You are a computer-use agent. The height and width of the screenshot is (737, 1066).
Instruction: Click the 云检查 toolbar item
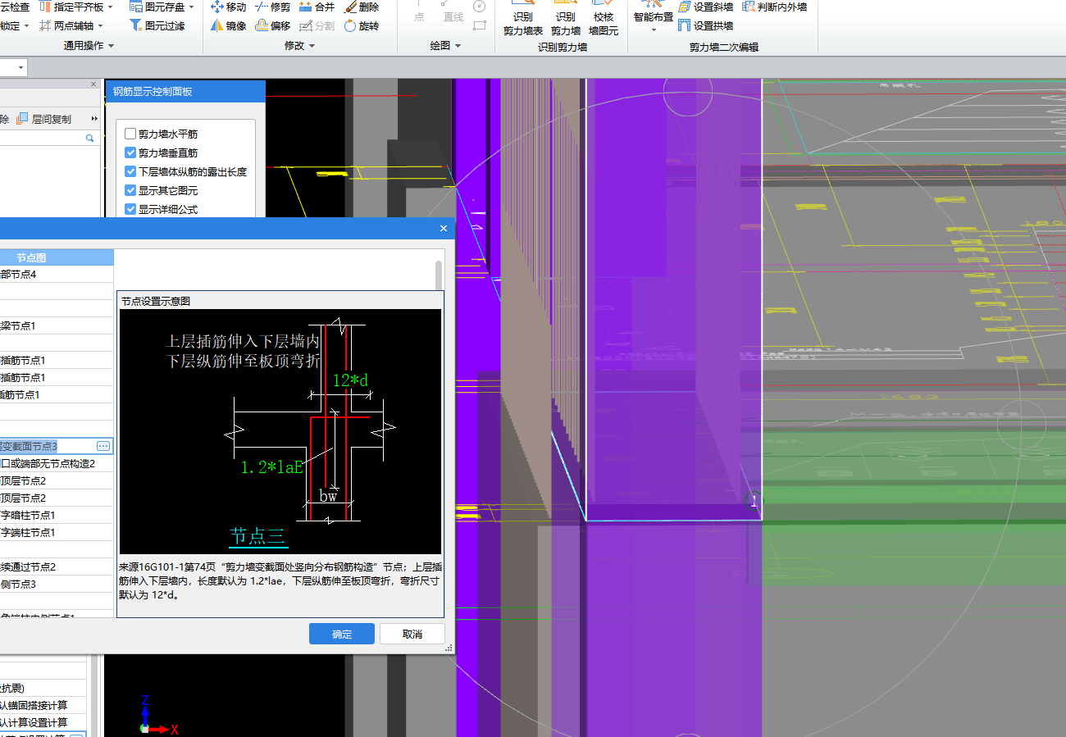[15, 7]
